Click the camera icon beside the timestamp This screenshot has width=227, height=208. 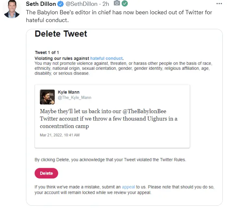pyautogui.click(x=117, y=4)
